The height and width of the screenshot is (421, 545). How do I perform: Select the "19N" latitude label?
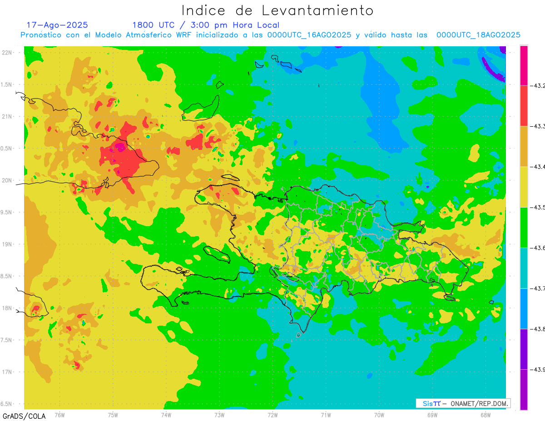(x=7, y=244)
